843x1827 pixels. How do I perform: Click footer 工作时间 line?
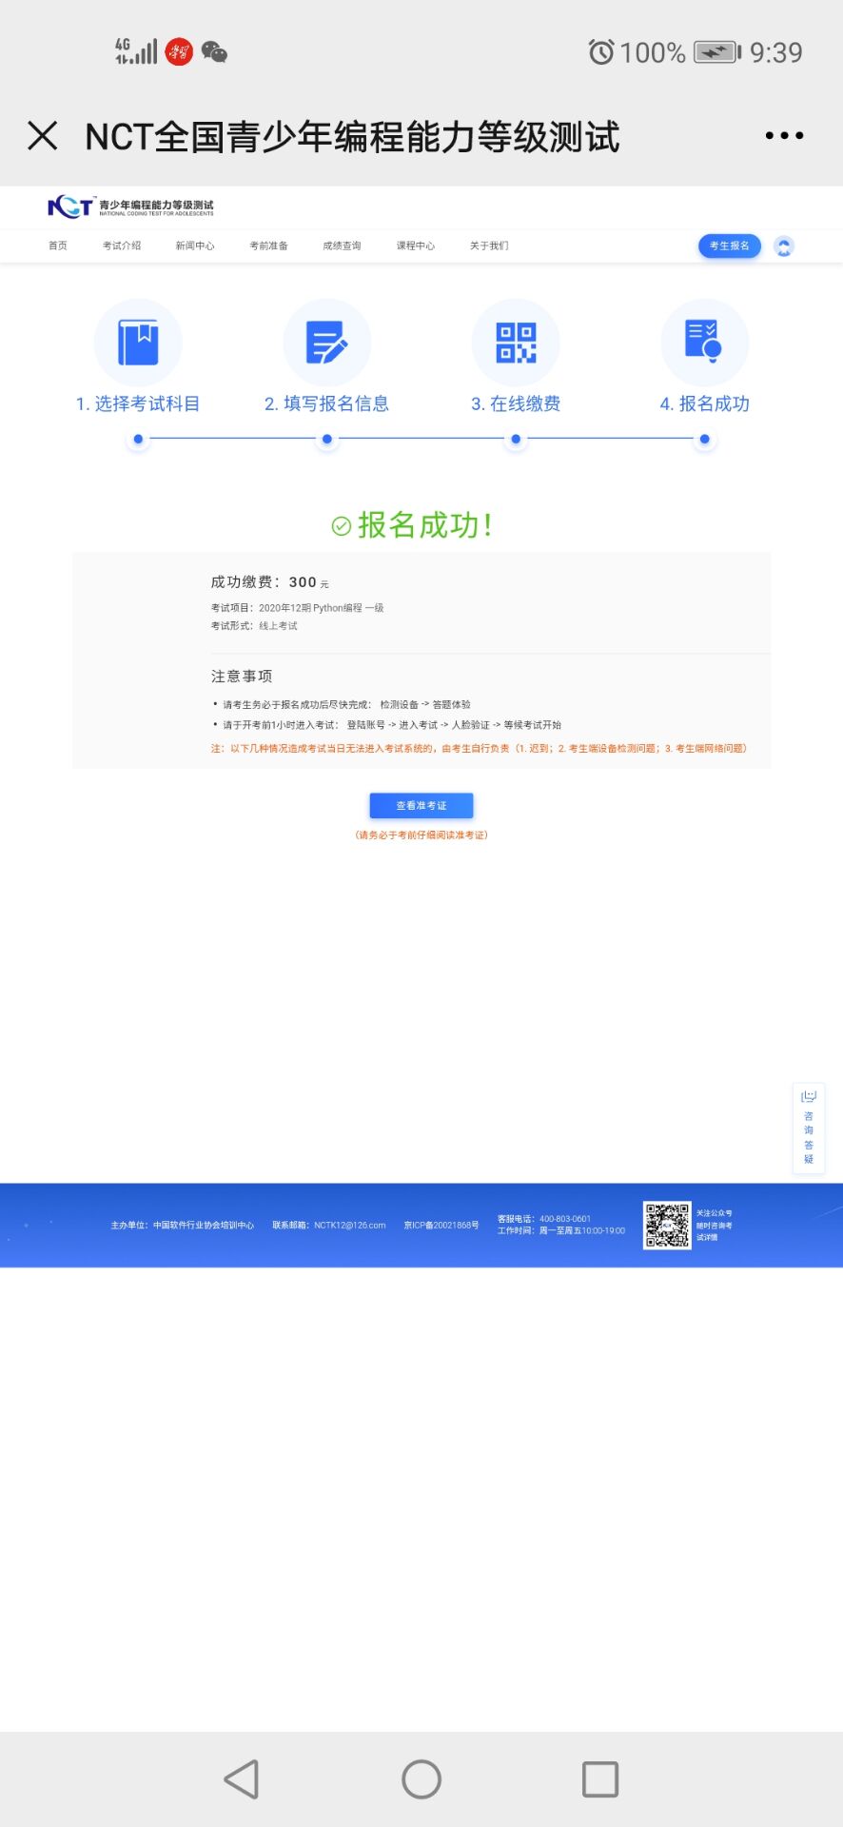coord(561,1231)
